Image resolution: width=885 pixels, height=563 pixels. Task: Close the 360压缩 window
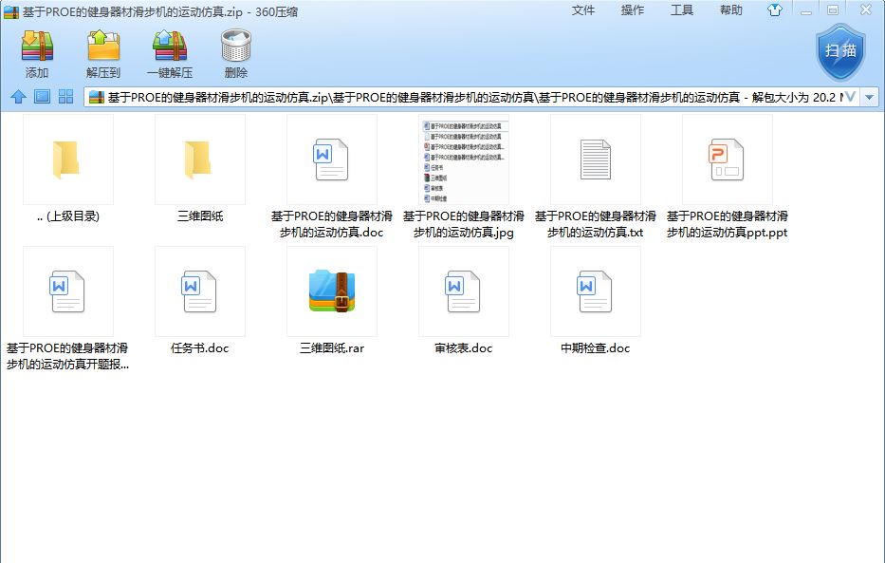(866, 9)
